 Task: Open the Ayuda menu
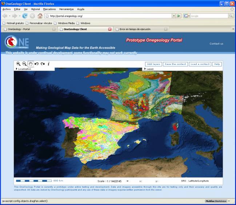(x=81, y=9)
